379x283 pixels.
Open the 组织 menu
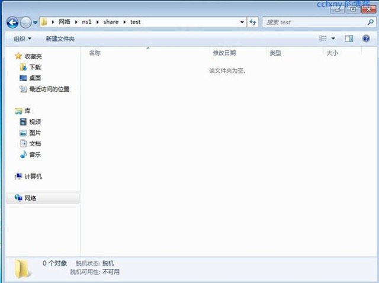[23, 38]
